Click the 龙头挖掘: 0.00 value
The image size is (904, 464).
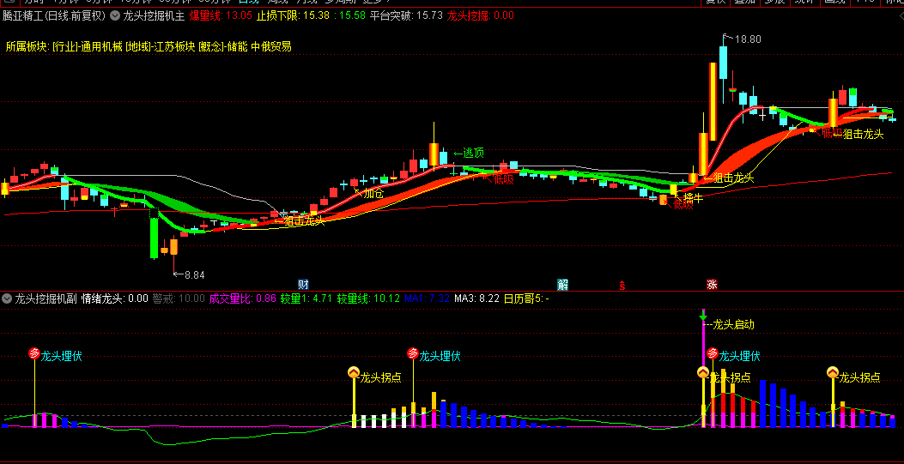[480, 15]
